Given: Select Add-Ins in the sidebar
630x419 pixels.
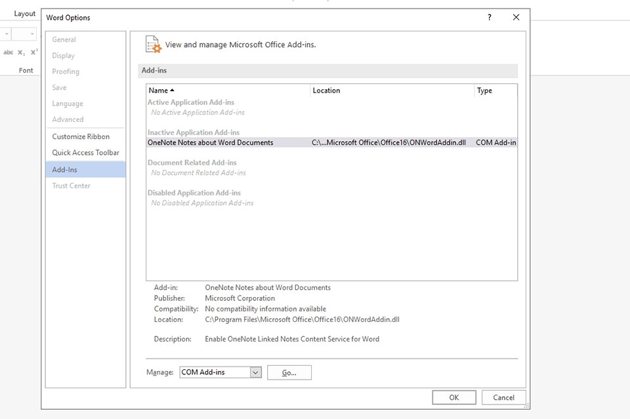Looking at the screenshot, I should pos(85,169).
